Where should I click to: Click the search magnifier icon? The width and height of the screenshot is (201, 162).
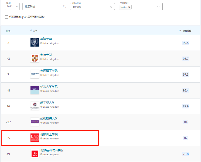click(x=64, y=6)
